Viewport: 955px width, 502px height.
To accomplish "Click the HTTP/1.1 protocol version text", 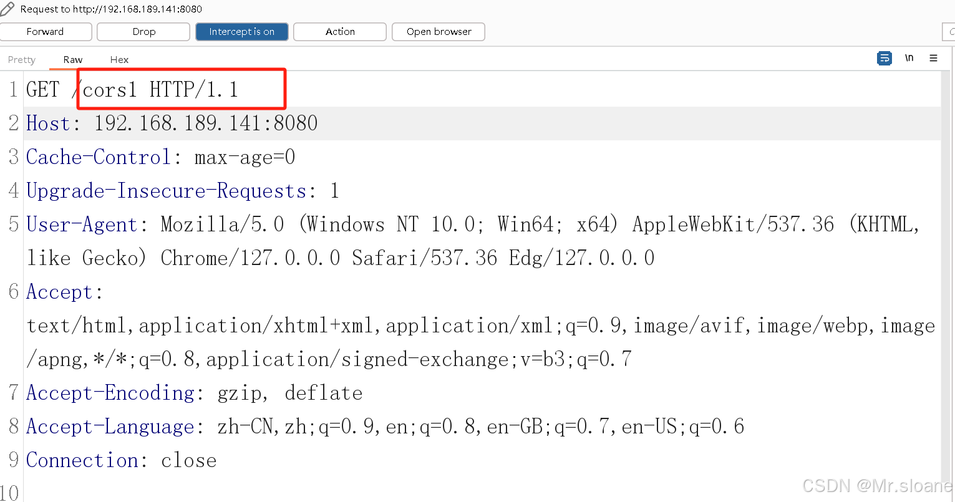I will [194, 90].
